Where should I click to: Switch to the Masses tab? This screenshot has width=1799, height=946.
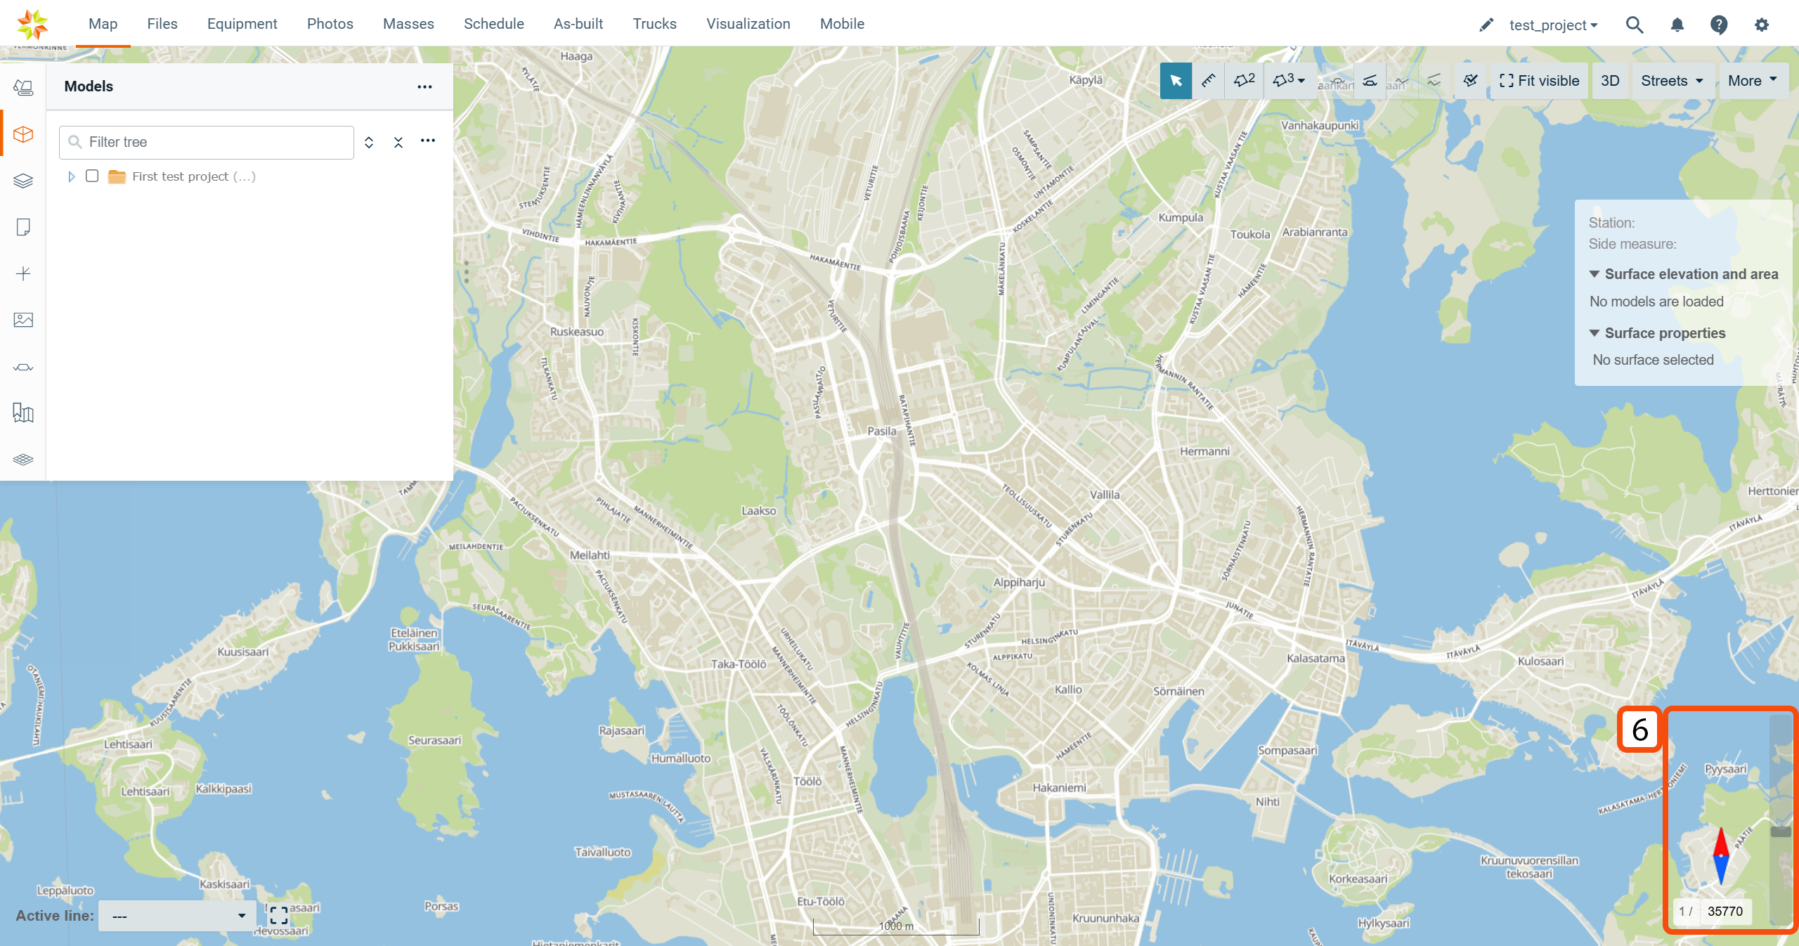click(408, 24)
